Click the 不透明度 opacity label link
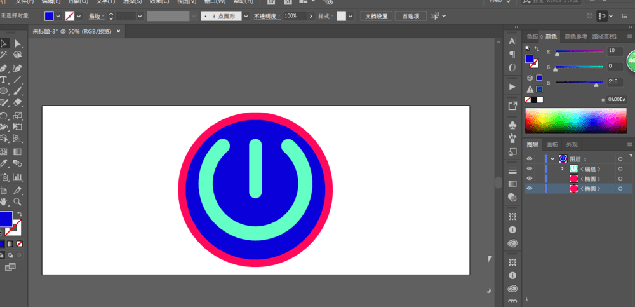The height and width of the screenshot is (307, 635). 266,17
